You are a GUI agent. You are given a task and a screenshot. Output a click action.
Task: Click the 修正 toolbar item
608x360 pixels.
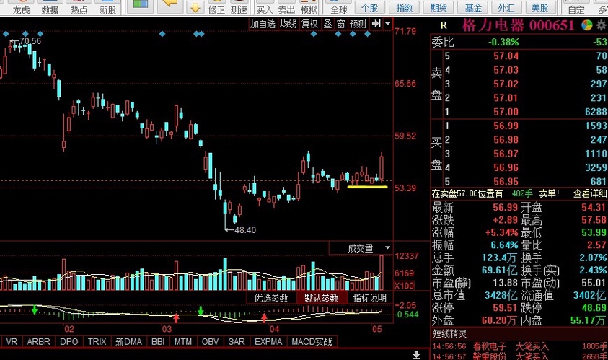click(216, 9)
